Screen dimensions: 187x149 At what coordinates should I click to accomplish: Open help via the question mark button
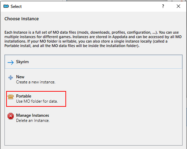click(163, 6)
